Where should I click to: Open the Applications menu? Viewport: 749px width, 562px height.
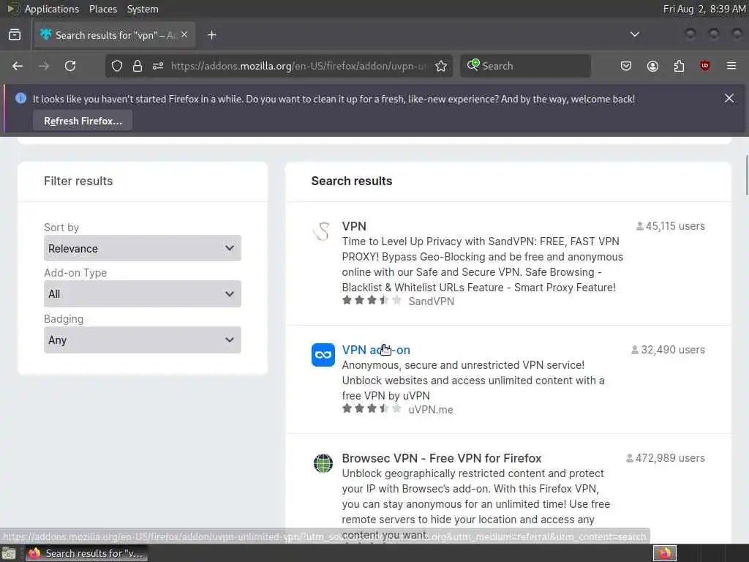tap(52, 9)
